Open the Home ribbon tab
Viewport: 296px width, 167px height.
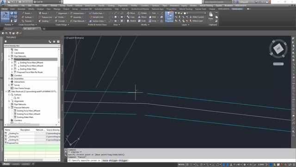click(4, 9)
